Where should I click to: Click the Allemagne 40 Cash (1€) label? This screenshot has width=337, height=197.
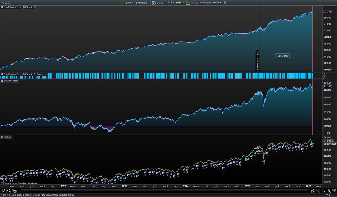(x=213, y=3)
